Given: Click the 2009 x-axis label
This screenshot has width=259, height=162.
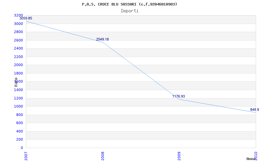Looking at the screenshot, I should 179,156.
